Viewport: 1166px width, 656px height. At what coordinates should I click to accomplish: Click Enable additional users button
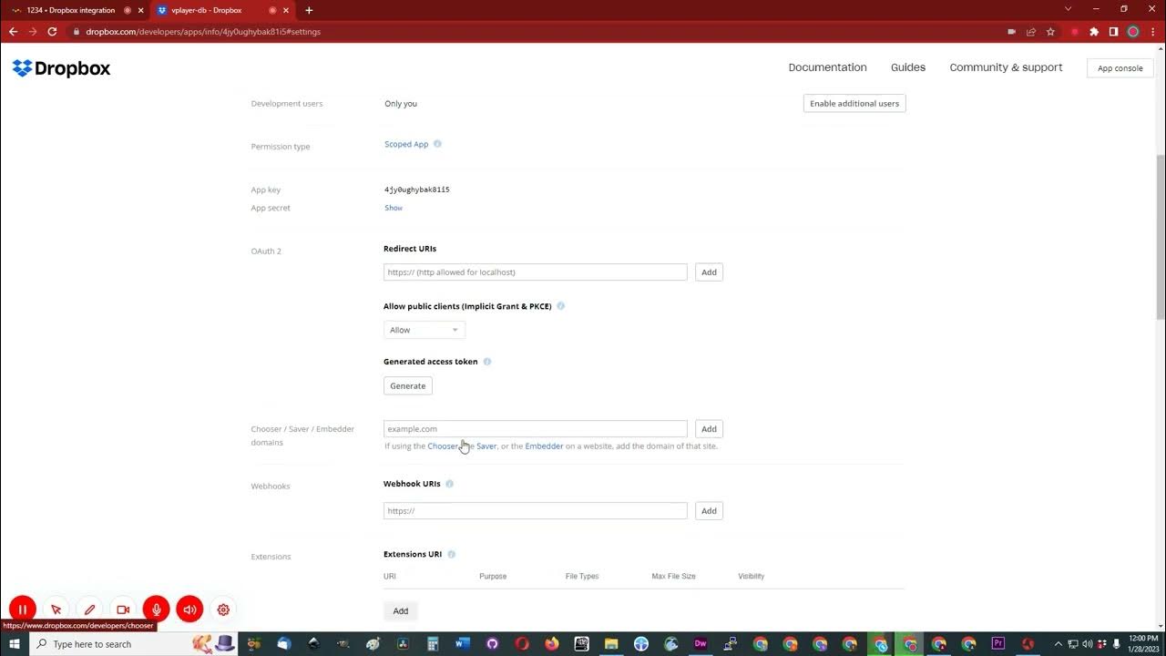pos(854,103)
